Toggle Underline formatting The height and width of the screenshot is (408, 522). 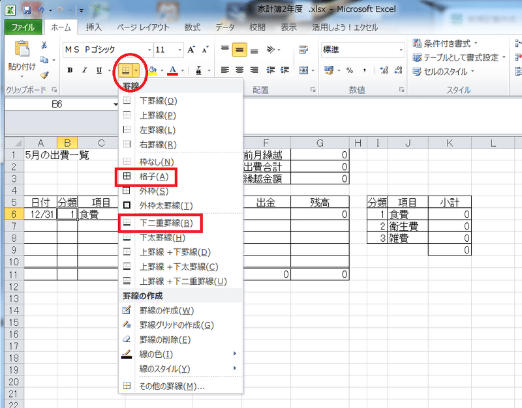pos(99,70)
